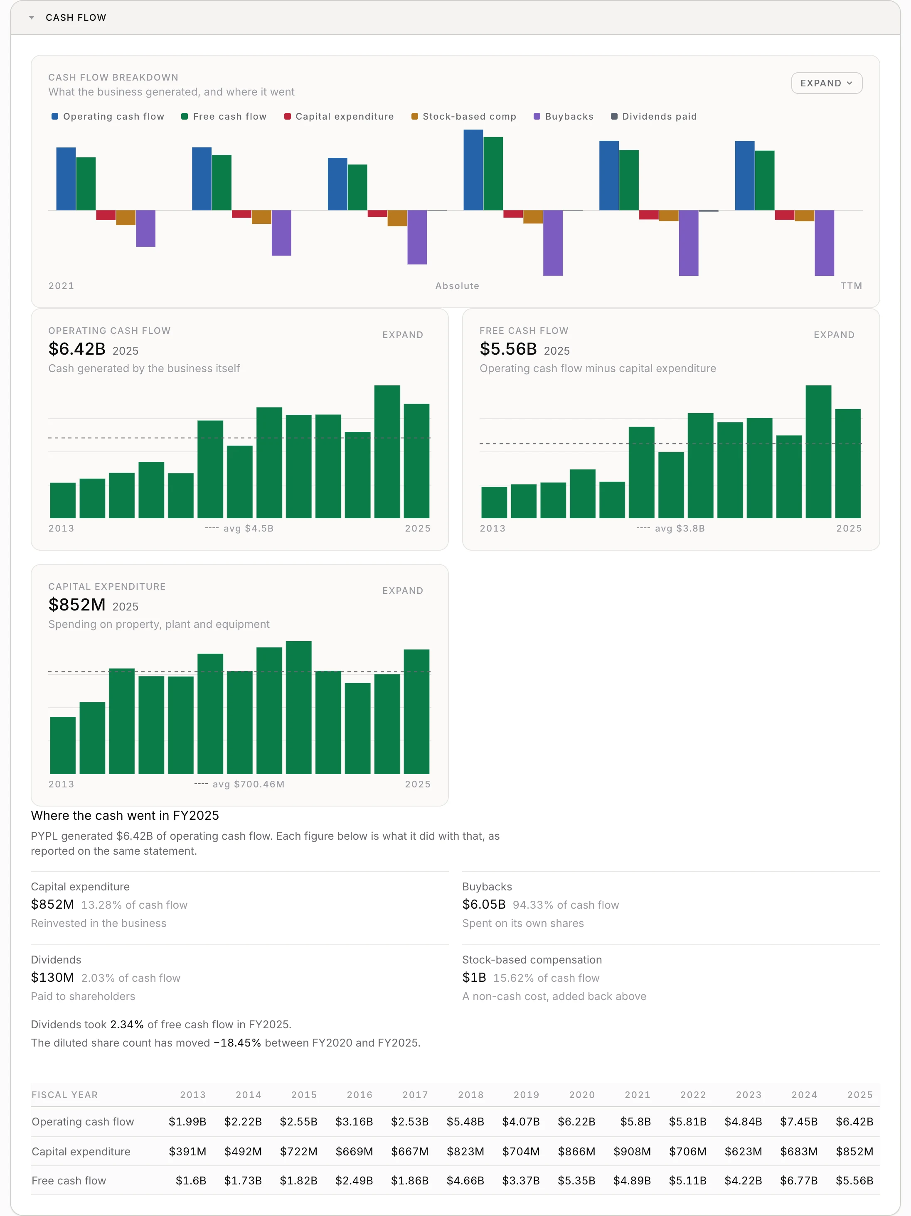Click the tallest bar in Operating Cash Flow chart

[x=387, y=452]
